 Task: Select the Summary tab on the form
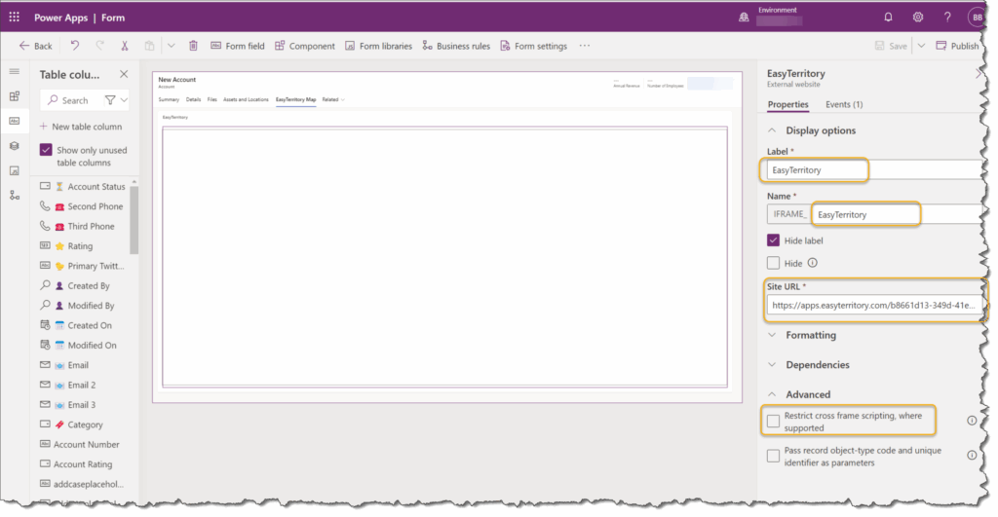coord(169,99)
